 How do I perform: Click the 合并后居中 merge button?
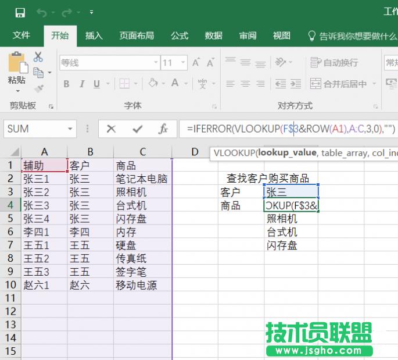pyautogui.click(x=339, y=84)
